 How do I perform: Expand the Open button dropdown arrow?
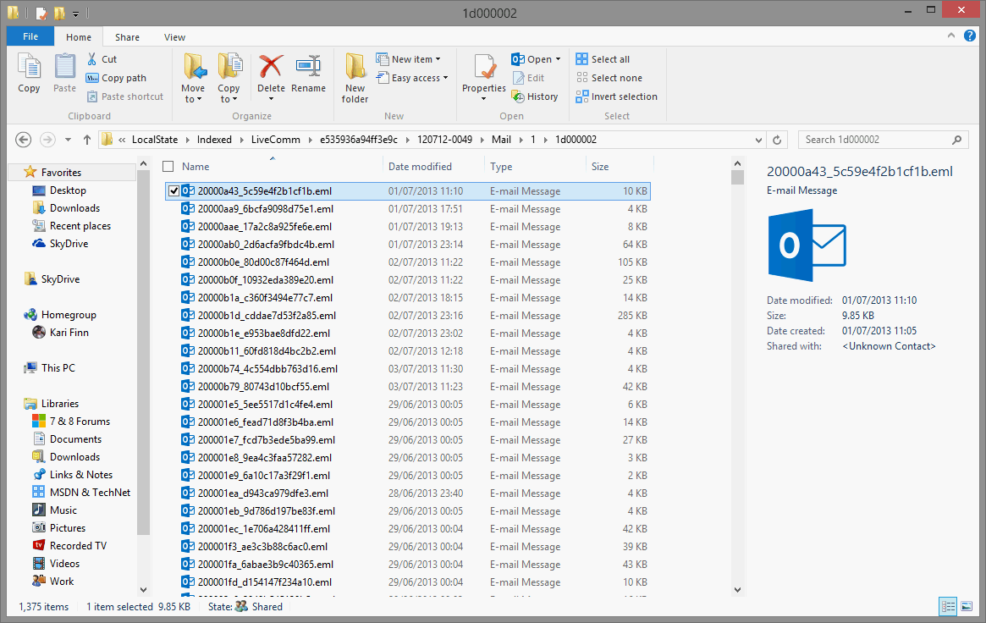coord(558,59)
